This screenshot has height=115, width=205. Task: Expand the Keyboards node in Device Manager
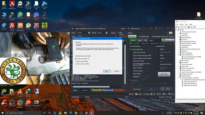pos(178,47)
